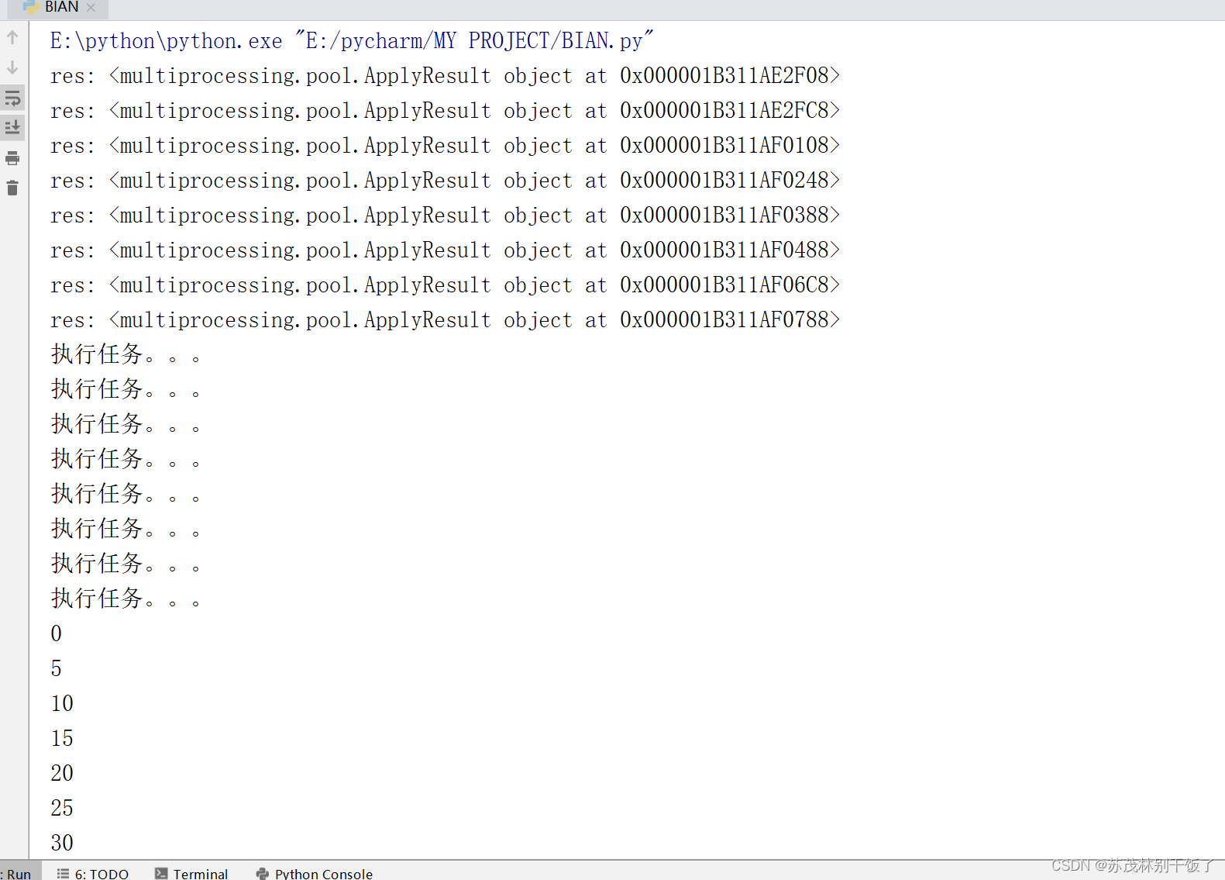This screenshot has width=1225, height=880.
Task: Click the res line ending 0x000001B311AF0248
Action: coord(446,181)
